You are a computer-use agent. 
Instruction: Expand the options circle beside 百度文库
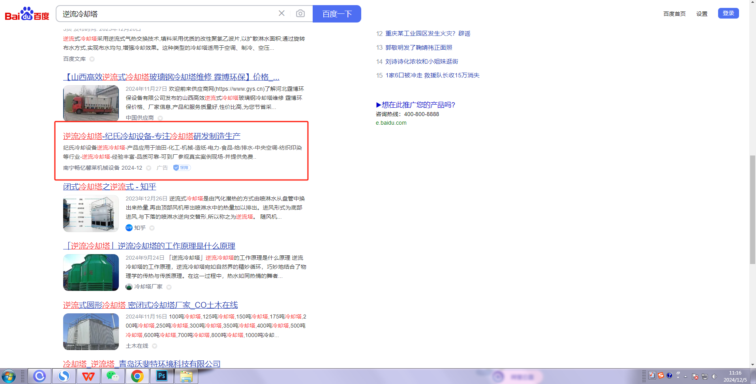click(92, 59)
